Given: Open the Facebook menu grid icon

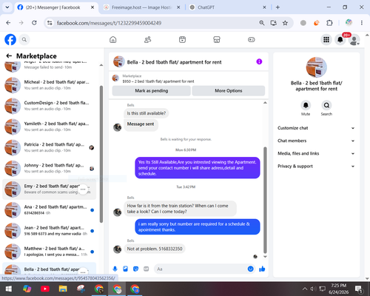Looking at the screenshot, I should (x=326, y=39).
